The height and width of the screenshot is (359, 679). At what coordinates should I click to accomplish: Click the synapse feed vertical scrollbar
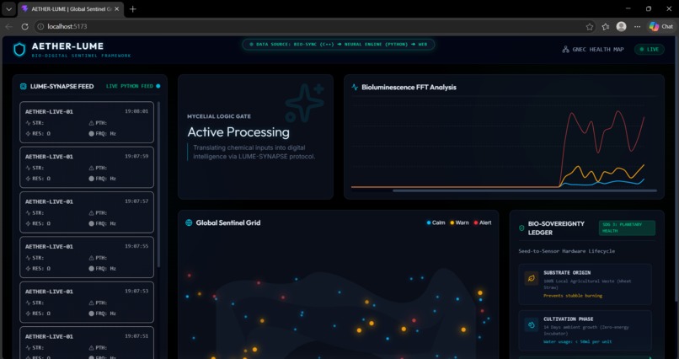click(158, 184)
